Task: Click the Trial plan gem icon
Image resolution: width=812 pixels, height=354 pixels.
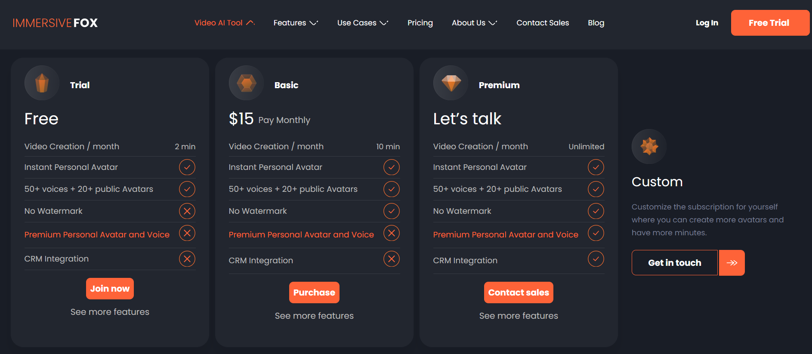Action: 42,83
